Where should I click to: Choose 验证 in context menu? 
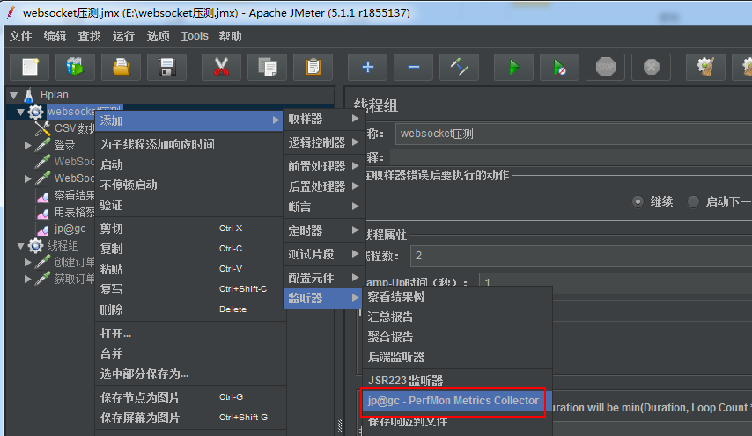point(189,206)
